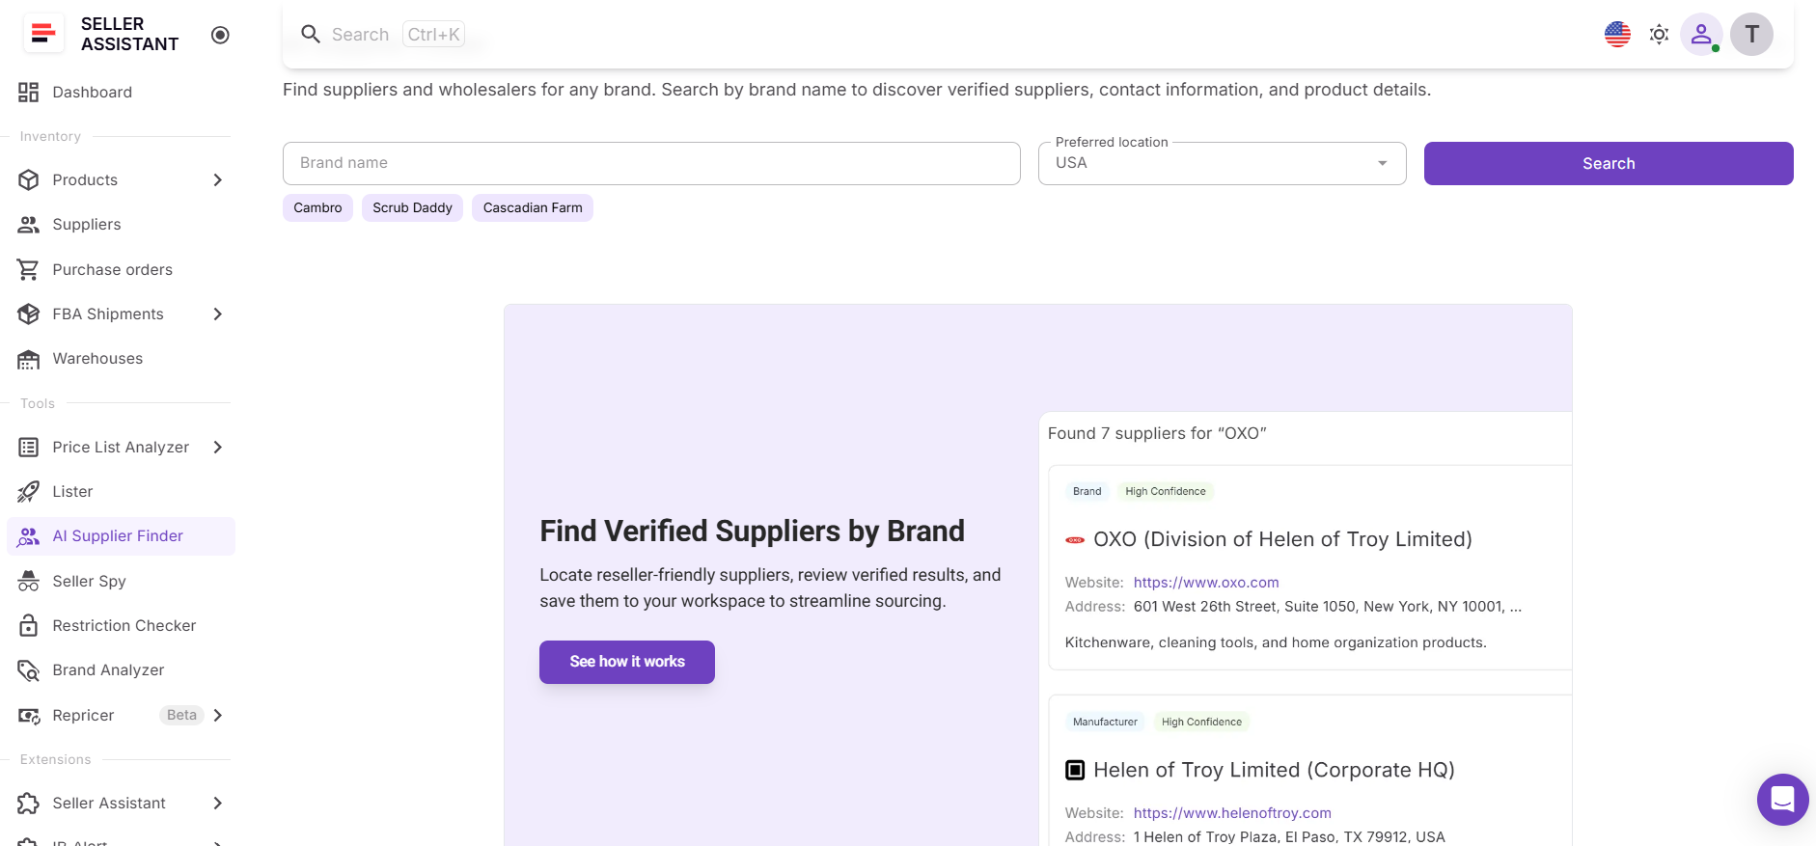Click OXO (Division of Helen of Troy Limited) title
Screen dimensions: 1816x846
pyautogui.click(x=1282, y=539)
